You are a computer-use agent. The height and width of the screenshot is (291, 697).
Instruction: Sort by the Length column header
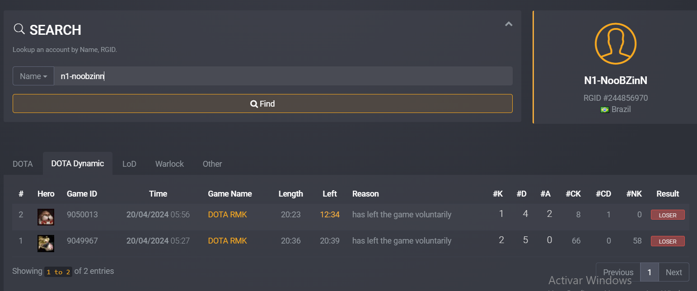click(x=291, y=194)
